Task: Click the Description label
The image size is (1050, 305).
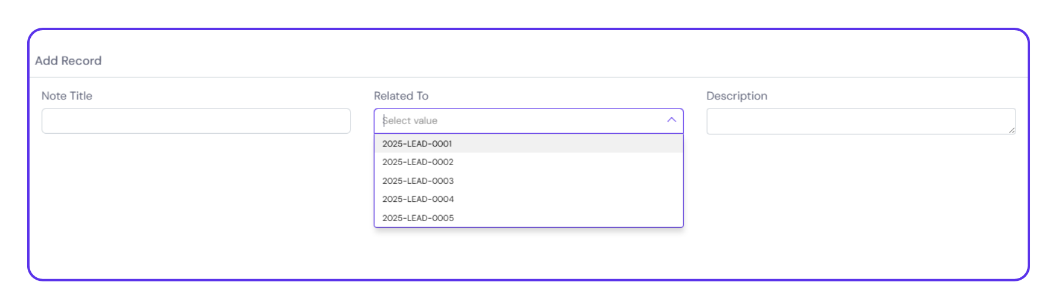Action: pos(736,96)
